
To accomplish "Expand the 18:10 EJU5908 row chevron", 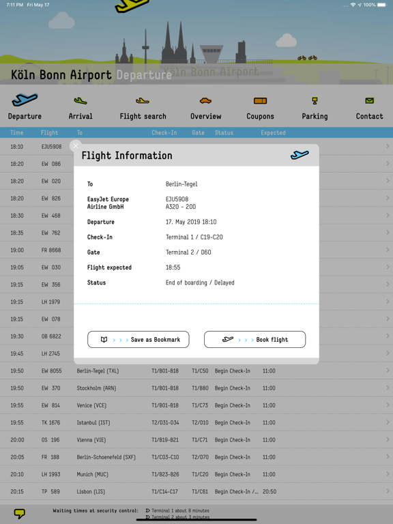I will (x=388, y=147).
